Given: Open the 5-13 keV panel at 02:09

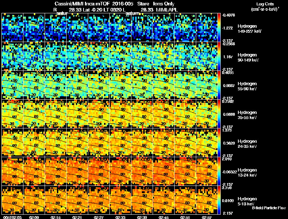Looking at the screenshot, I should click(x=34, y=200).
